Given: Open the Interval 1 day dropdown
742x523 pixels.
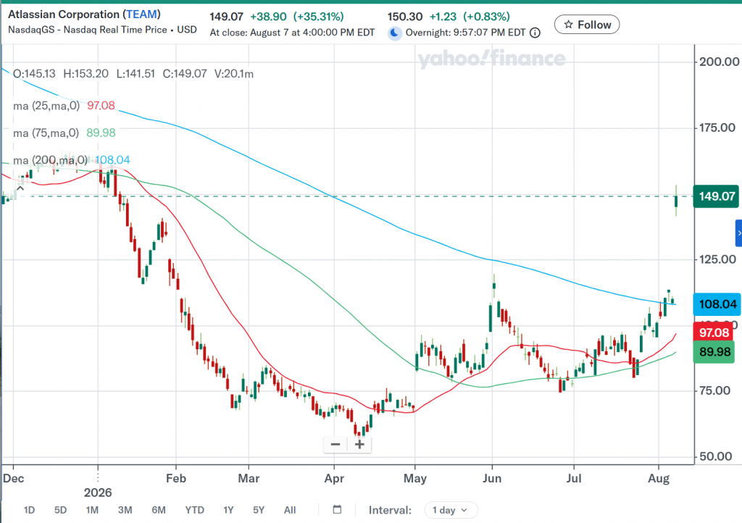Looking at the screenshot, I should tap(451, 510).
